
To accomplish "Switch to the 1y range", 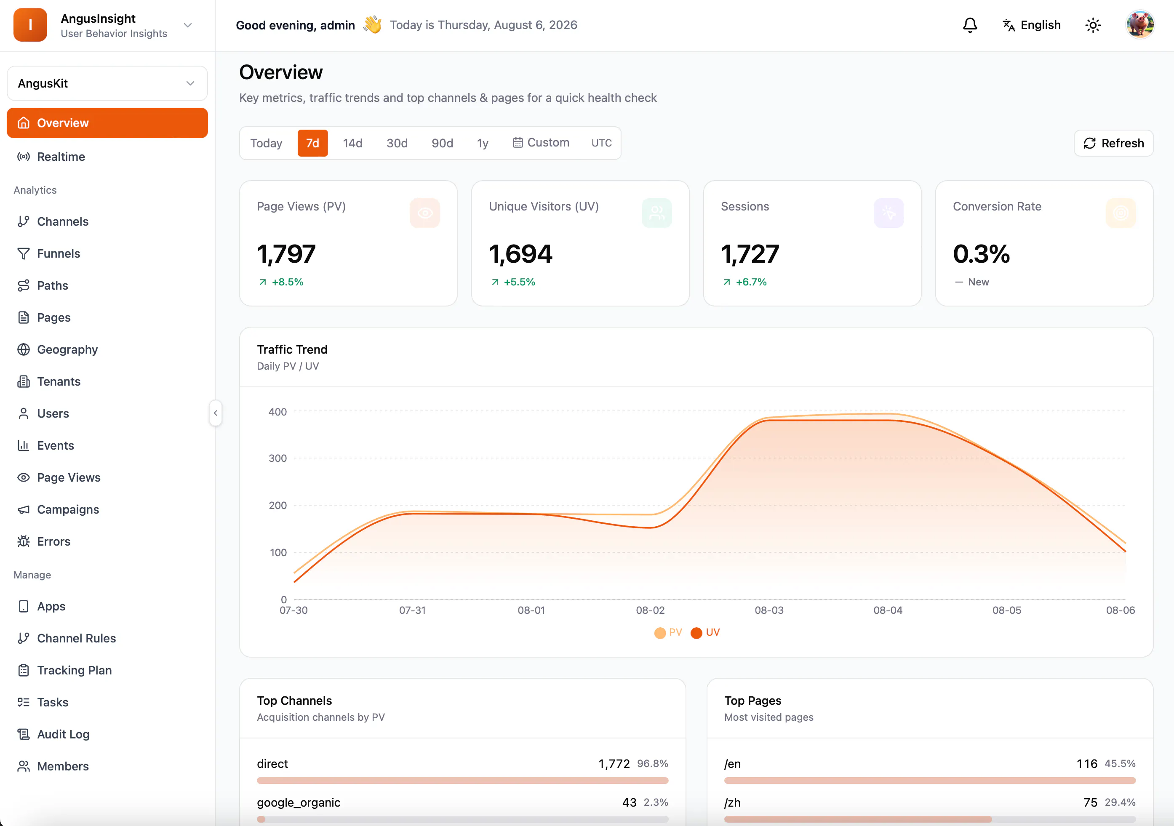I will 482,143.
